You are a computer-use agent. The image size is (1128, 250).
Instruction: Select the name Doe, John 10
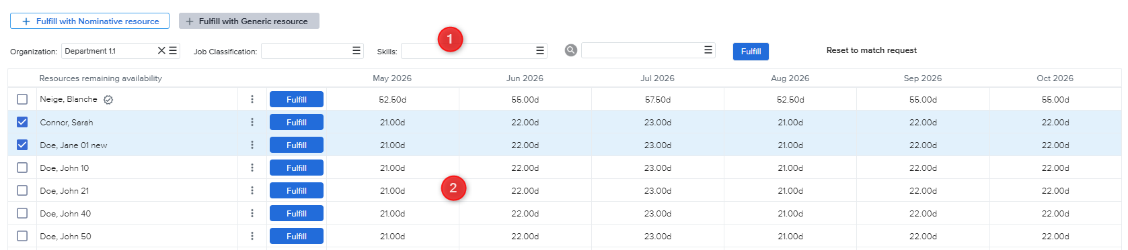point(65,168)
